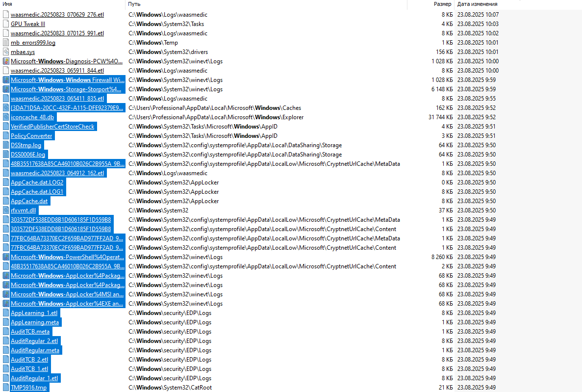The image size is (582, 392).
Task: Click the 156 КБ size value
Action: tap(444, 52)
